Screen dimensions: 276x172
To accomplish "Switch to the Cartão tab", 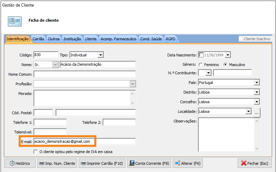I will coord(38,39).
